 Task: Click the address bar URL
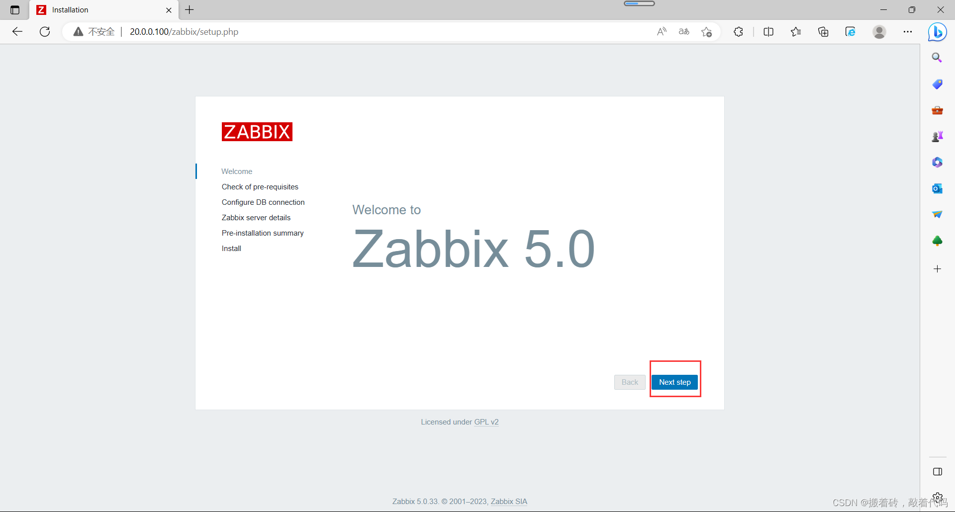pos(184,32)
